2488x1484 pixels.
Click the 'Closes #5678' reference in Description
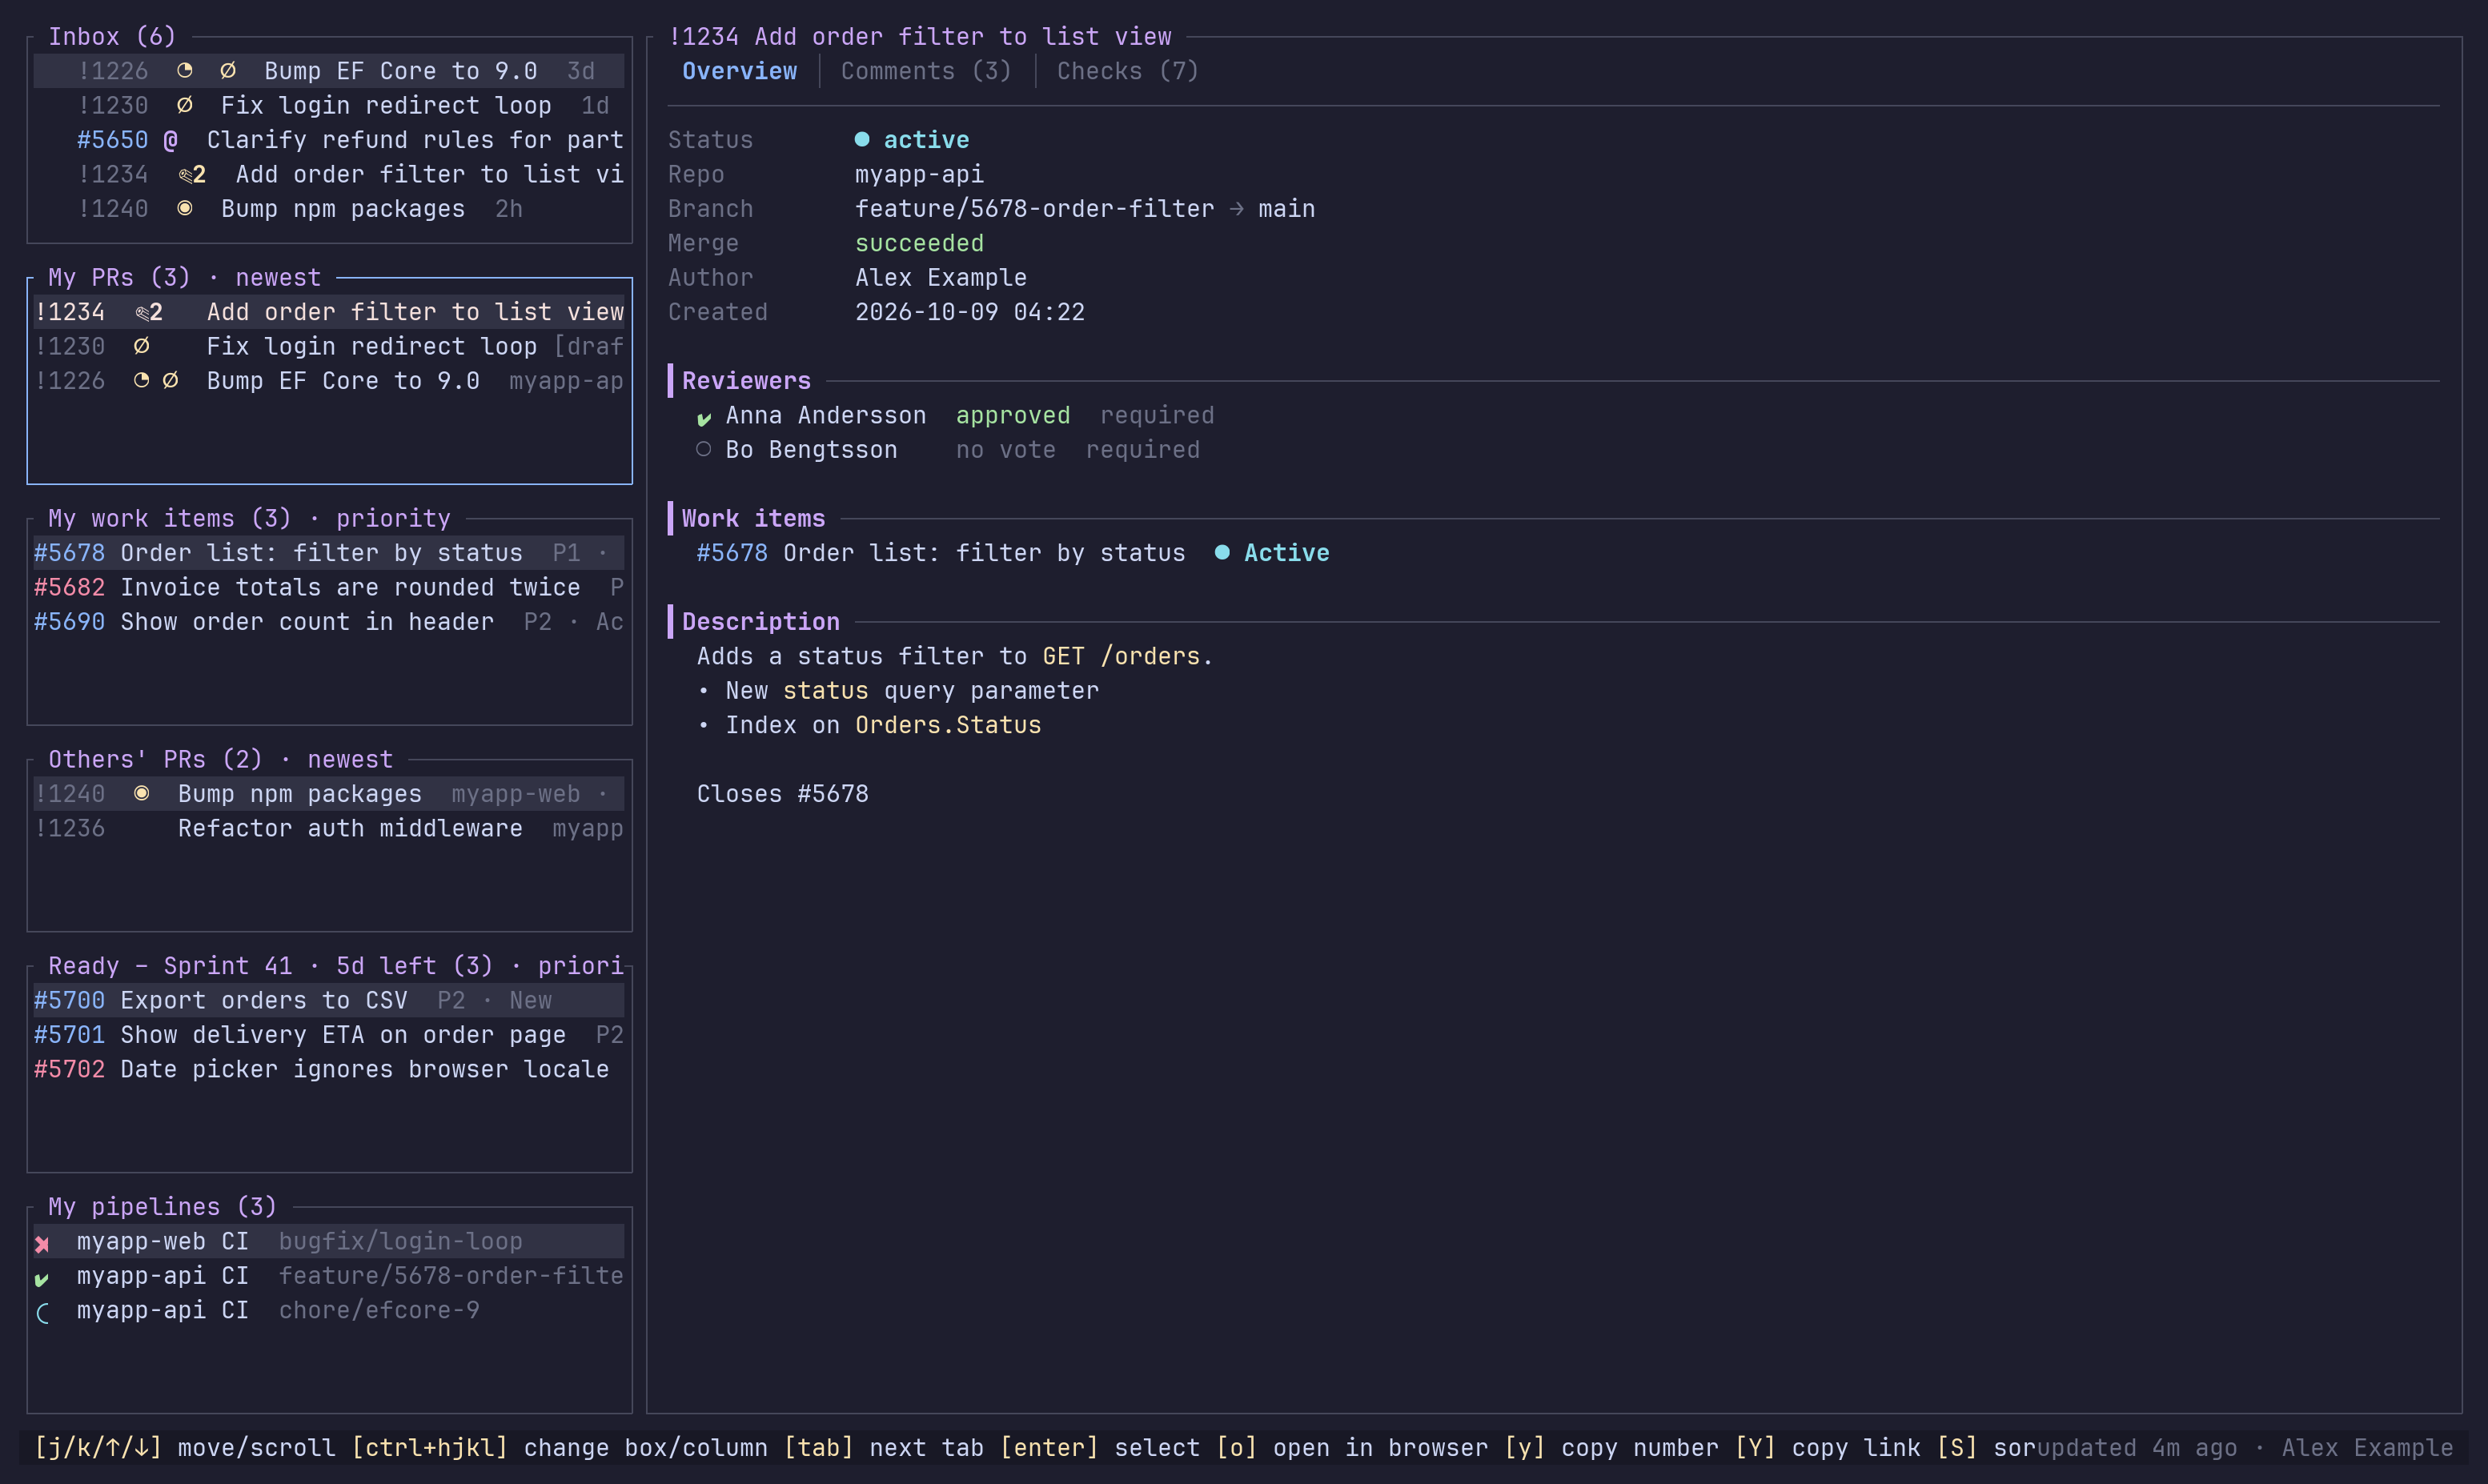pyautogui.click(x=782, y=794)
